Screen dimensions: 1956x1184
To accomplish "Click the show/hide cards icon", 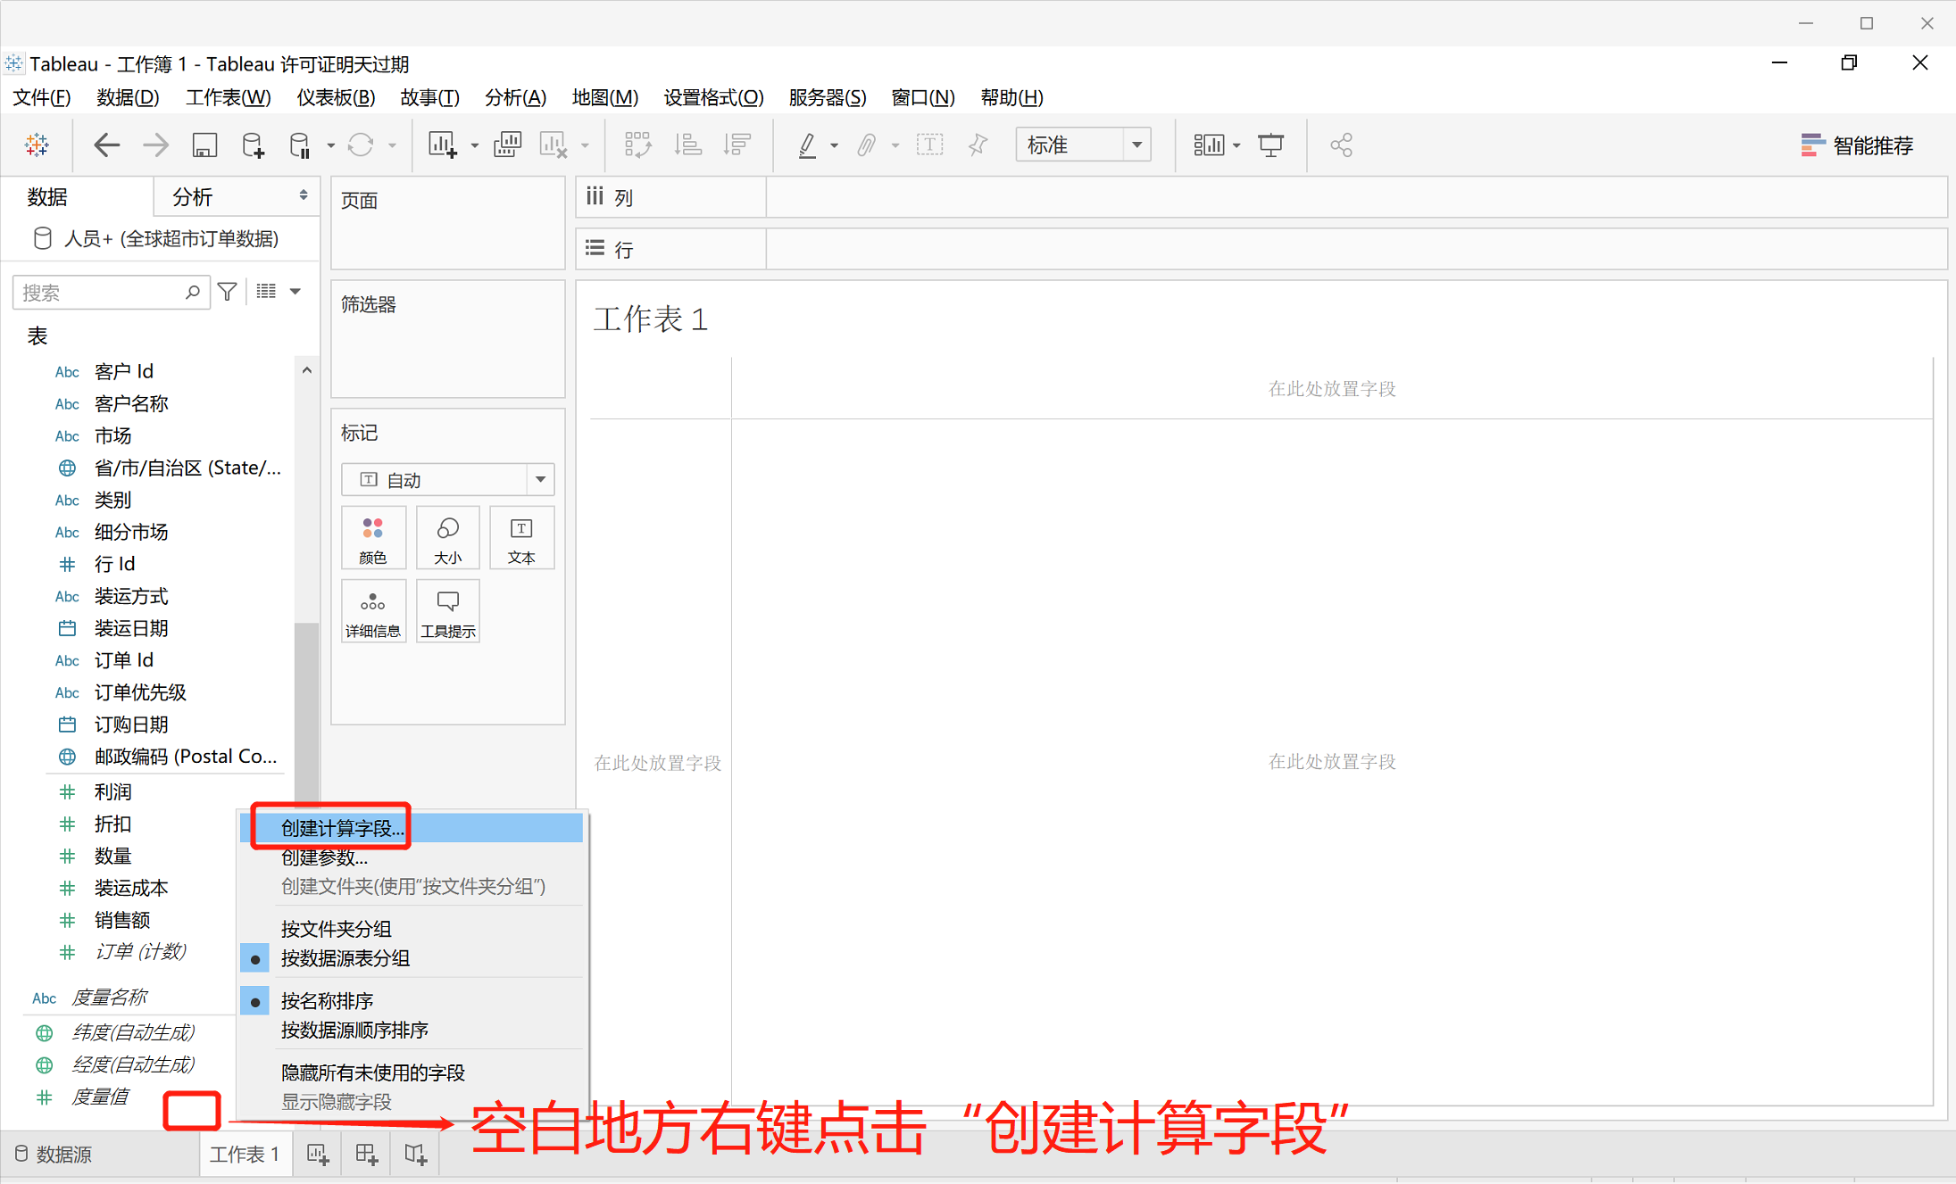I will 1209,145.
